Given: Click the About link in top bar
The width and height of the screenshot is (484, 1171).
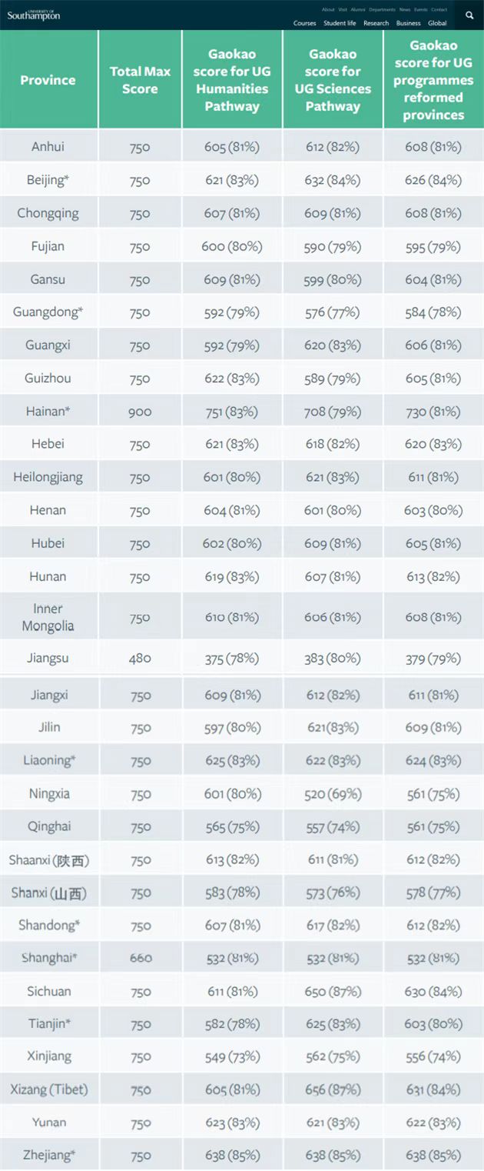Looking at the screenshot, I should (x=328, y=10).
